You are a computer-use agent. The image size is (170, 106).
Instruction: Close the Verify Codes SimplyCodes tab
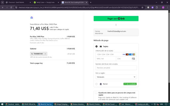pos(58,2)
